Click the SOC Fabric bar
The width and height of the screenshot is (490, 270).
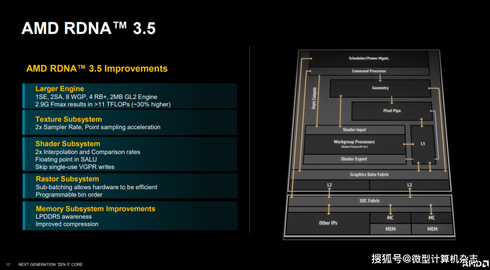coord(369,201)
